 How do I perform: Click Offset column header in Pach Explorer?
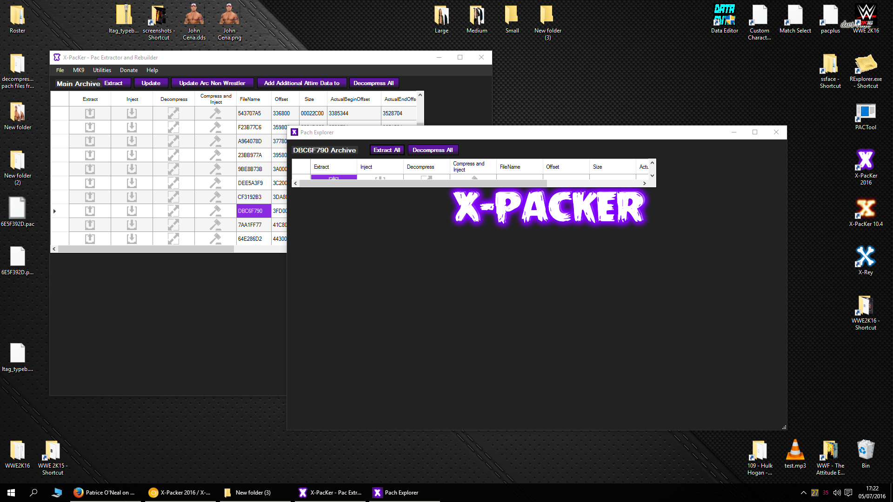click(566, 167)
